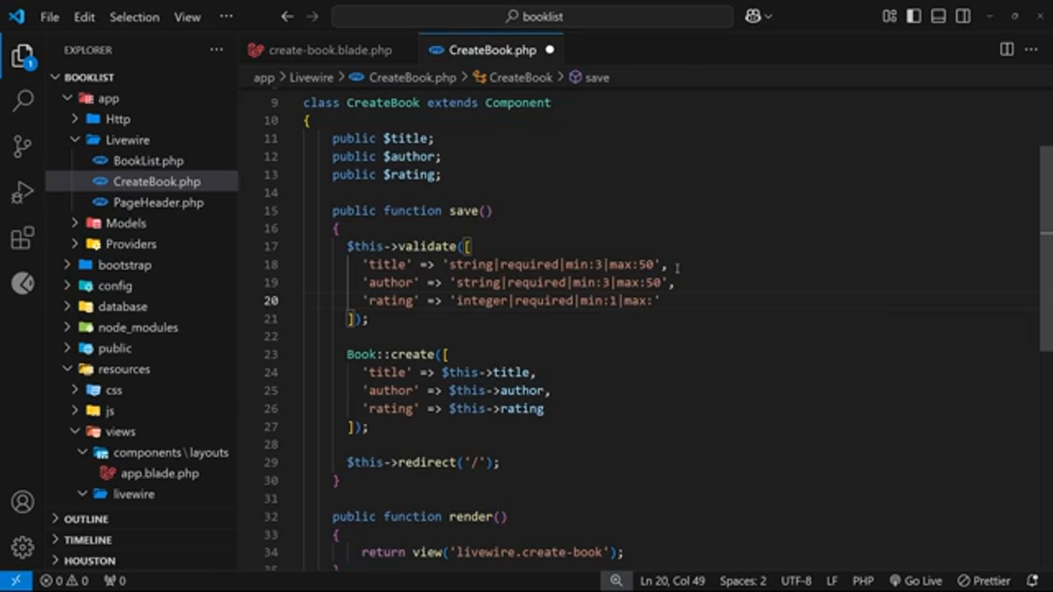Open the Explorer view in activity bar
Image resolution: width=1053 pixels, height=592 pixels.
[x=23, y=58]
